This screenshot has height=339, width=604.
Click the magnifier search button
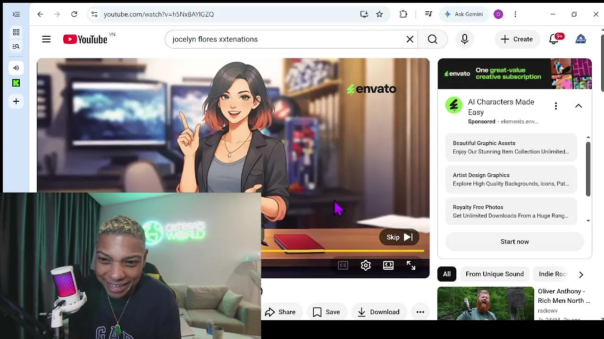click(x=433, y=39)
